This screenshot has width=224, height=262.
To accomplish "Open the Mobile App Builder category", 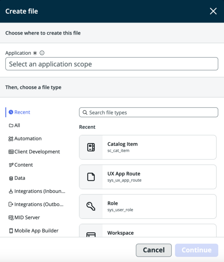I will click(34, 231).
